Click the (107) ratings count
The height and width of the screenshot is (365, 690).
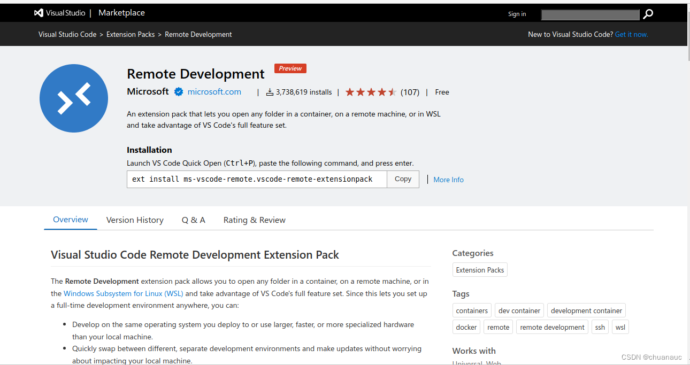(410, 92)
